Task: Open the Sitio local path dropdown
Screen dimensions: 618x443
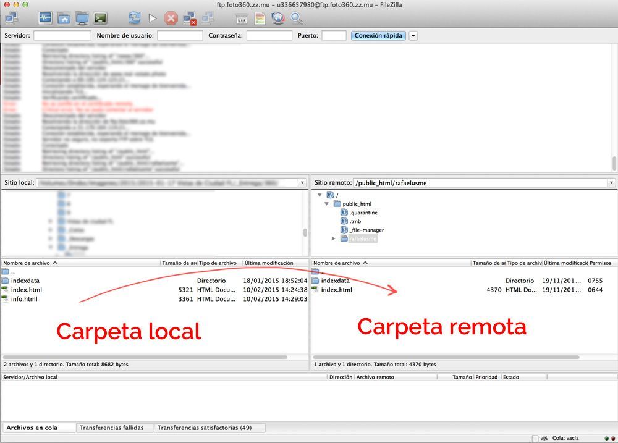Action: [302, 183]
